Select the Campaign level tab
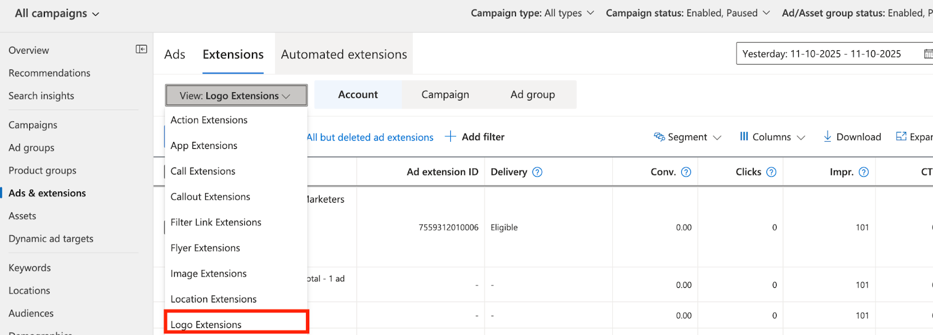933x335 pixels. pyautogui.click(x=445, y=95)
